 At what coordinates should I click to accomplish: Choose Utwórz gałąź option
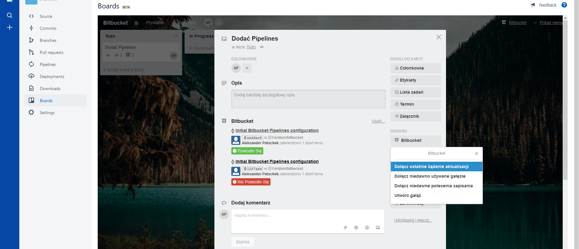click(x=437, y=195)
